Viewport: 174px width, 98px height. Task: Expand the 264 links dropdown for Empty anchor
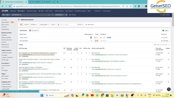click(x=96, y=38)
